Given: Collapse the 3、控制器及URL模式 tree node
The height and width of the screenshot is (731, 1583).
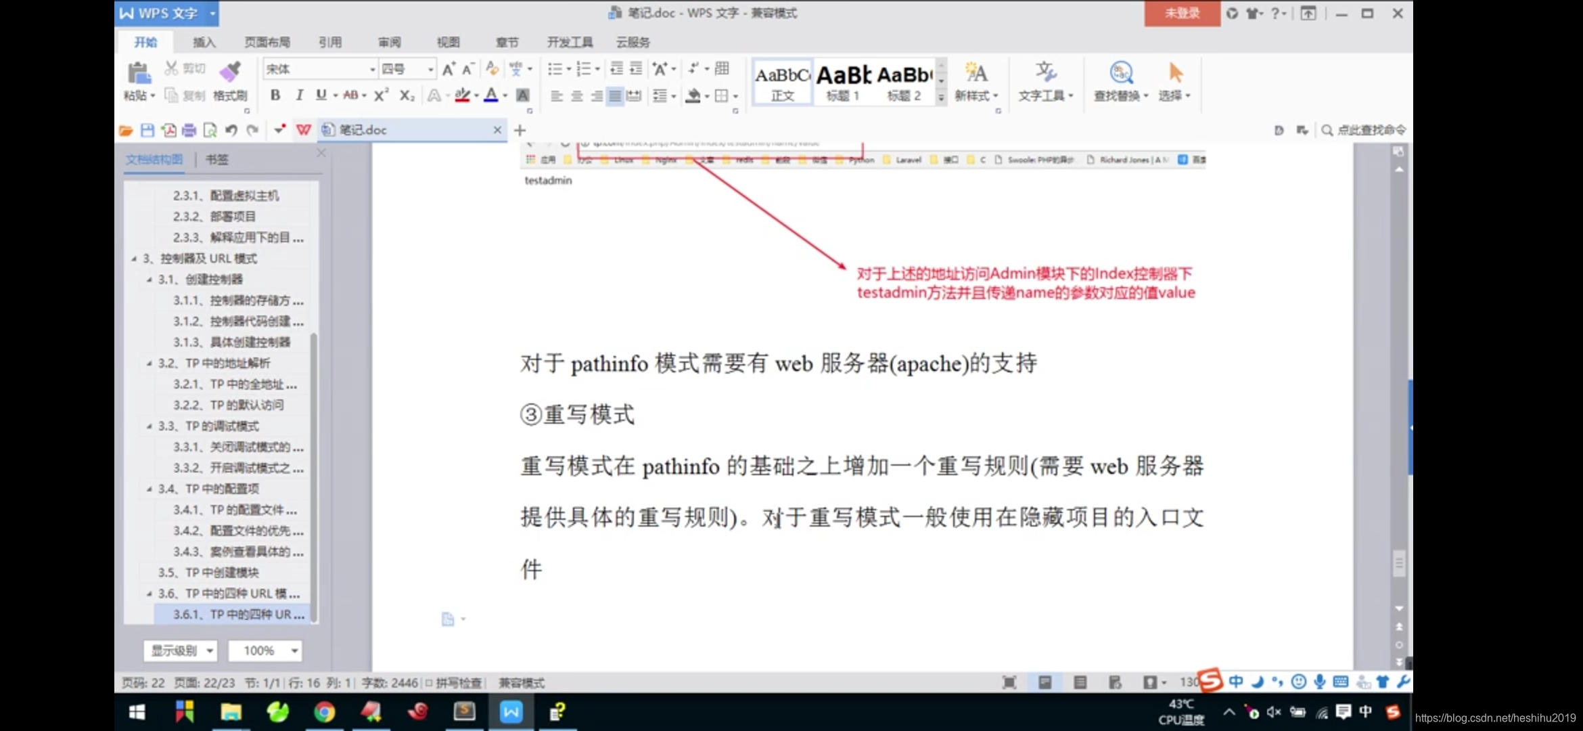Looking at the screenshot, I should (x=134, y=259).
